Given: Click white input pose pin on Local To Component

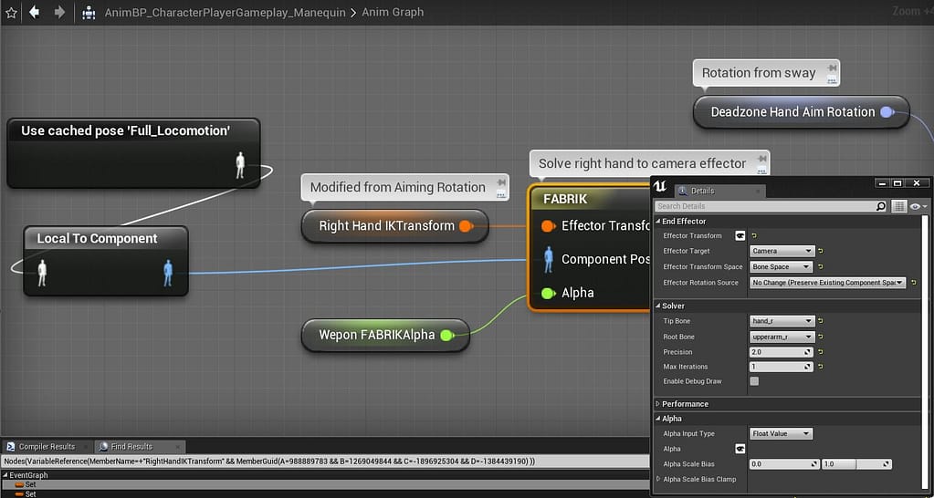Looking at the screenshot, I should pos(42,273).
